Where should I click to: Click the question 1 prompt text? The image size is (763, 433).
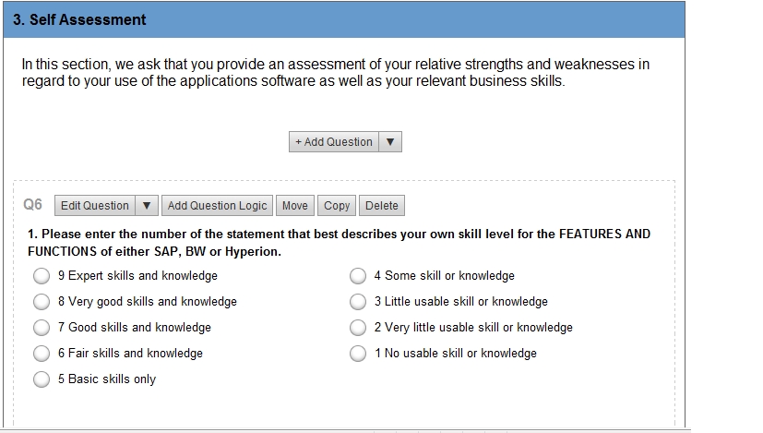click(x=339, y=243)
